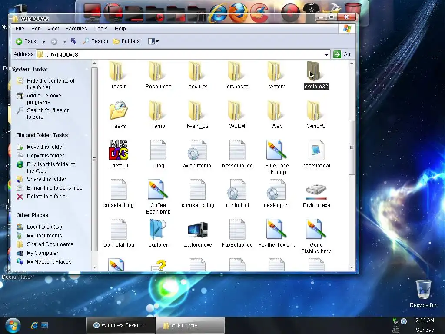Open the Favorites menu

[76, 29]
